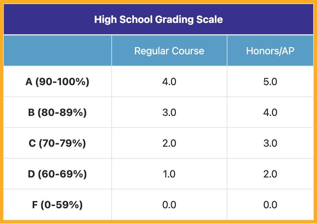Click the Honors/AP 5.0 value for A
Viewport: 317px width, 223px height.
pos(270,82)
